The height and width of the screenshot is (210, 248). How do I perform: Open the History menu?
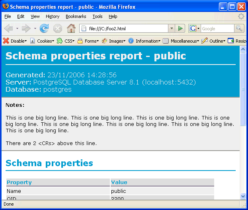(x=53, y=16)
